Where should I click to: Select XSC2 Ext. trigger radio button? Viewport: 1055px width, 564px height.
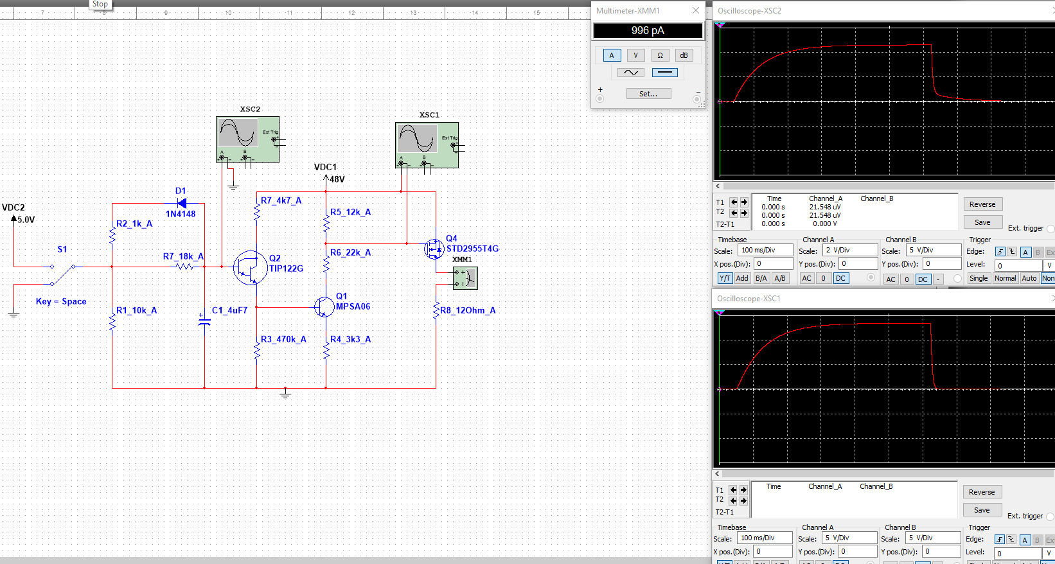click(x=1051, y=229)
